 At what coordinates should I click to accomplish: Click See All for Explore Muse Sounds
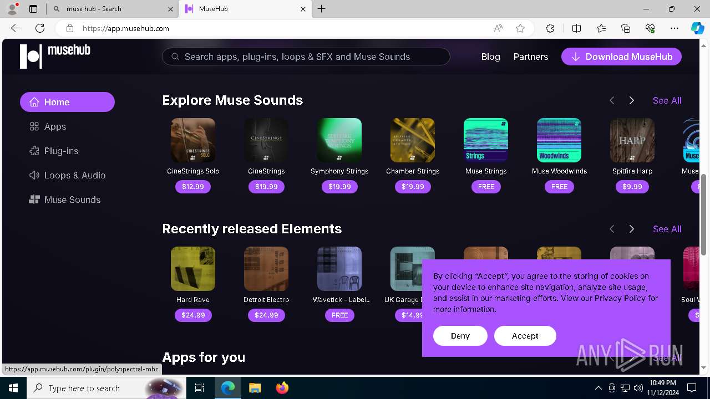click(667, 100)
